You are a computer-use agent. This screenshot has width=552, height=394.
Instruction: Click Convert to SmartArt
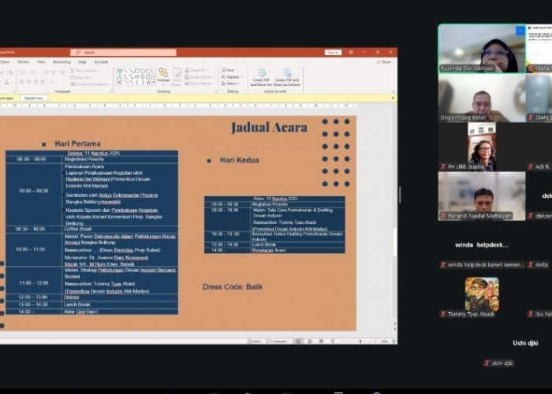coord(89,84)
